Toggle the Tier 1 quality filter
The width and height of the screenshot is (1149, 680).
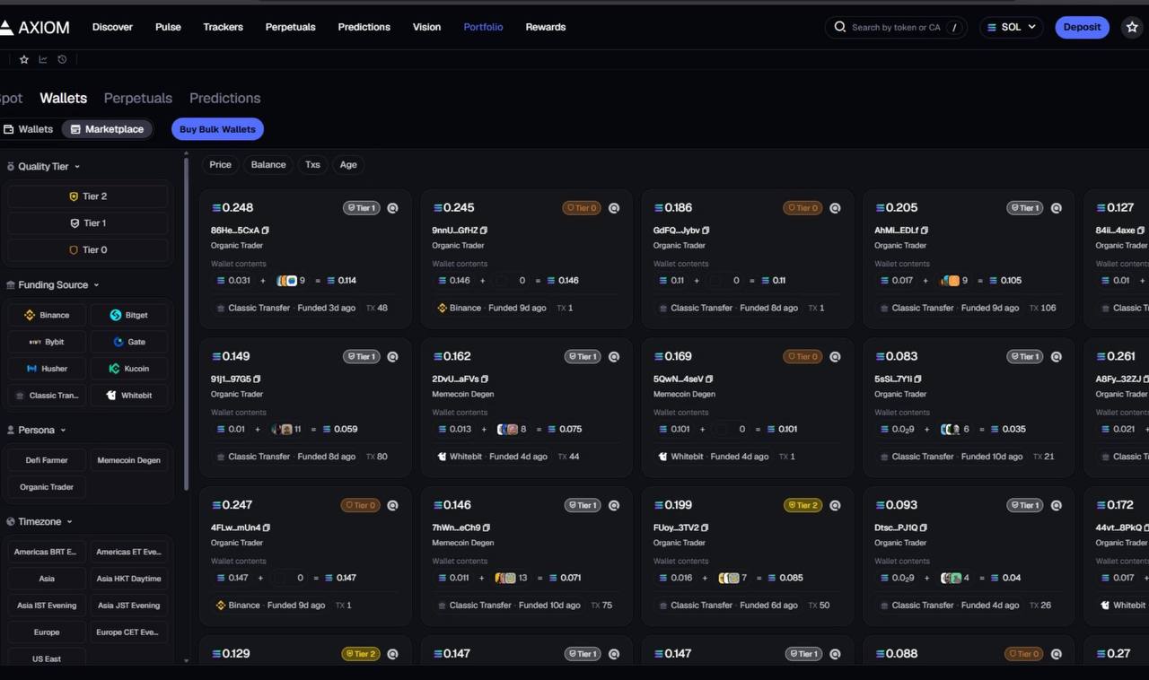pos(88,223)
